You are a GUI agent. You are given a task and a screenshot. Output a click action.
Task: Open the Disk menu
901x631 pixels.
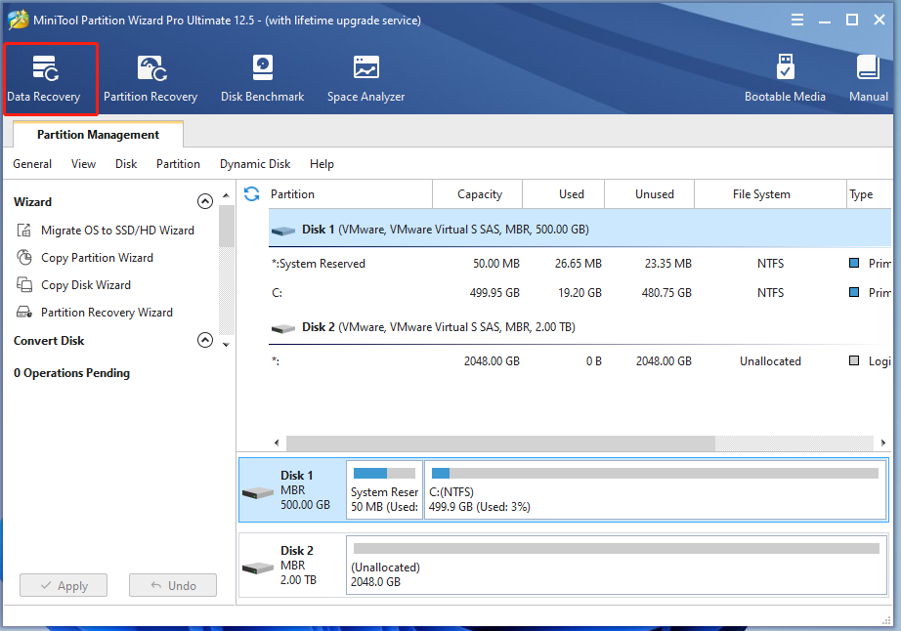coord(126,164)
